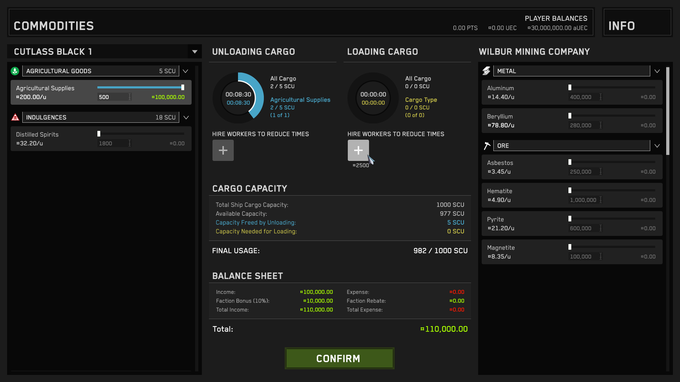Click the Metal category ingot icon
Viewport: 680px width, 382px height.
click(486, 71)
